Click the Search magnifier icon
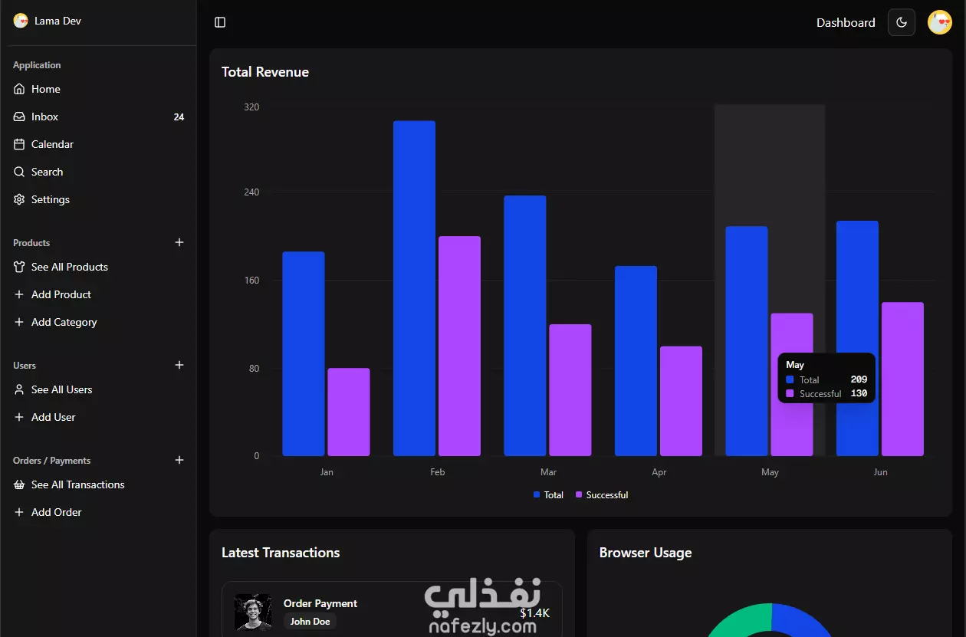The image size is (966, 637). pyautogui.click(x=19, y=172)
